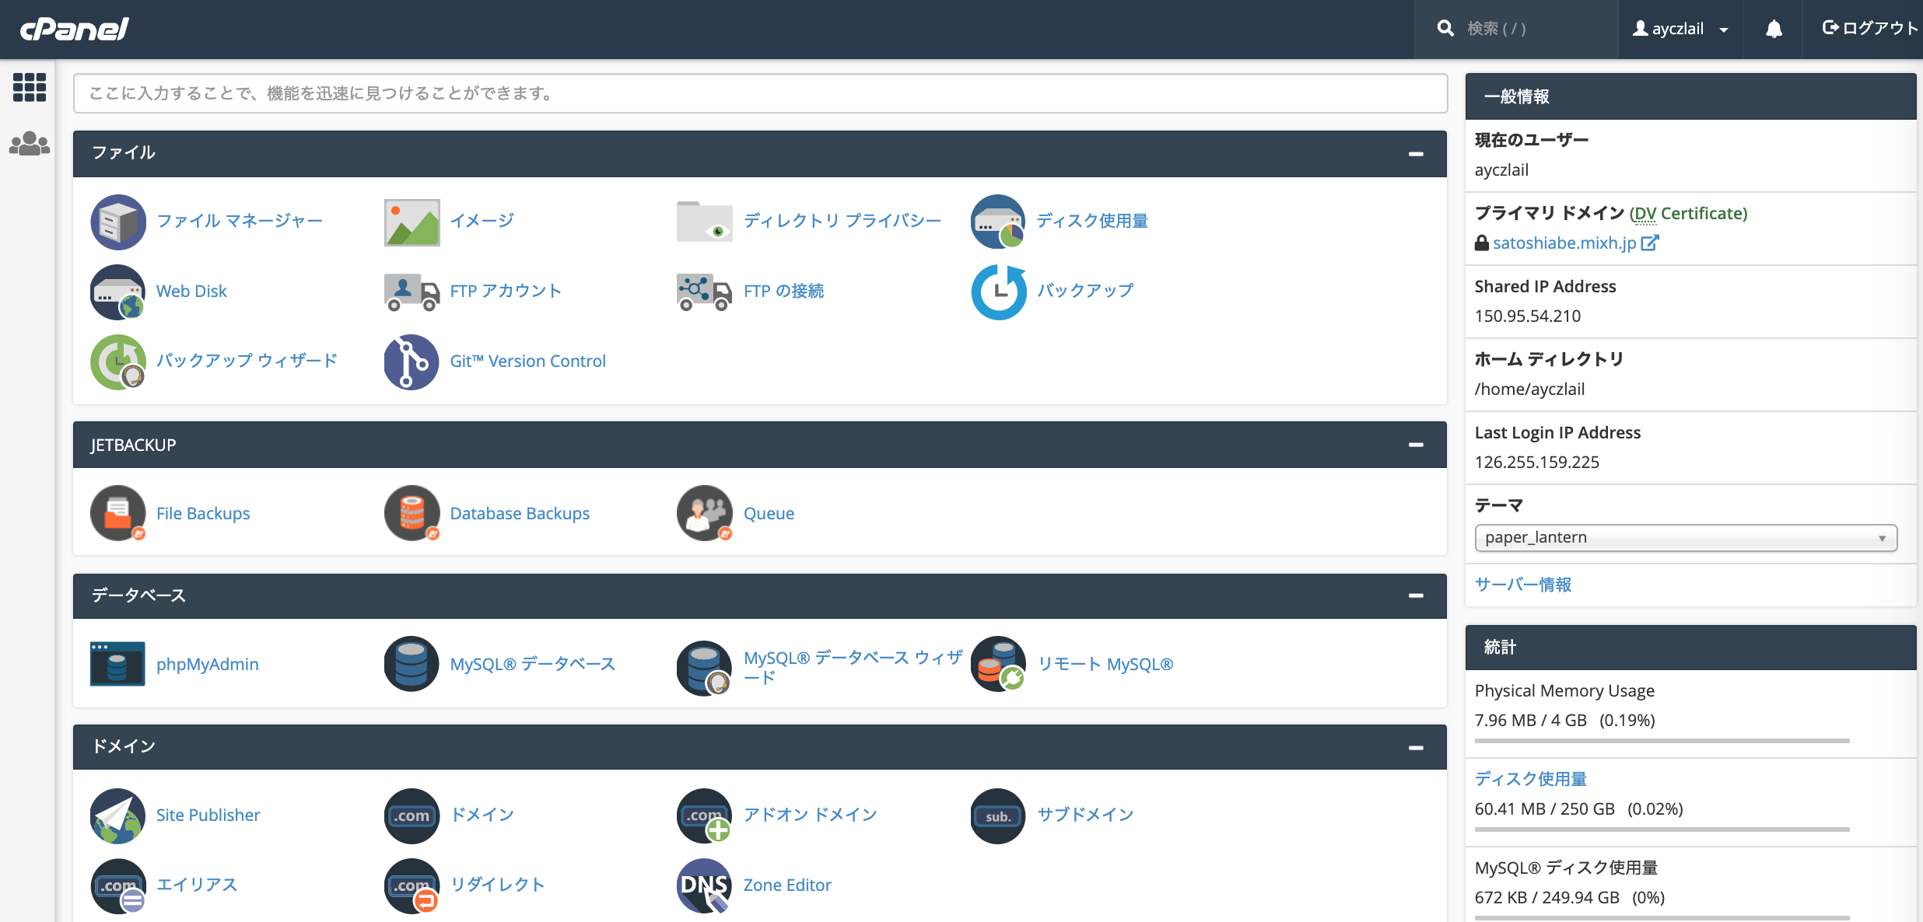Viewport: 1923px width, 922px height.
Task: Open the FTP Connections icon
Action: pyautogui.click(x=704, y=292)
